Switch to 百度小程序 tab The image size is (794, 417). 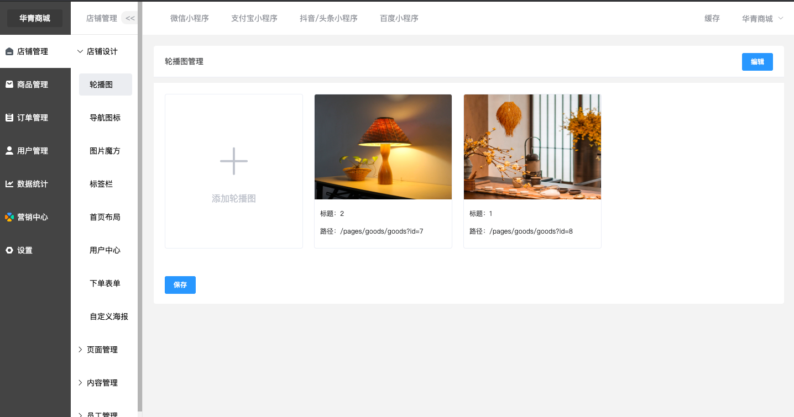(399, 18)
